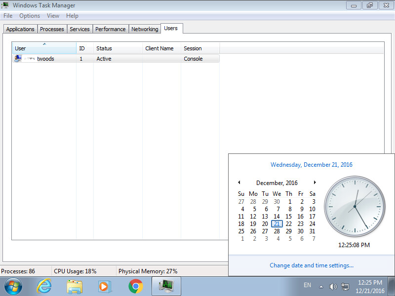The height and width of the screenshot is (296, 395).
Task: Switch to the Processes tab
Action: coord(52,29)
